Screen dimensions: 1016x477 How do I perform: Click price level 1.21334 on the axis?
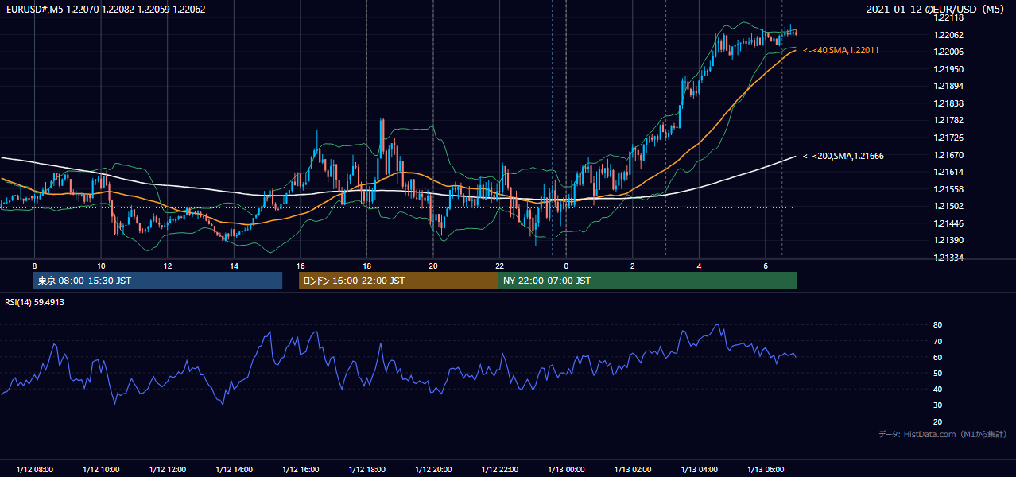[x=948, y=258]
